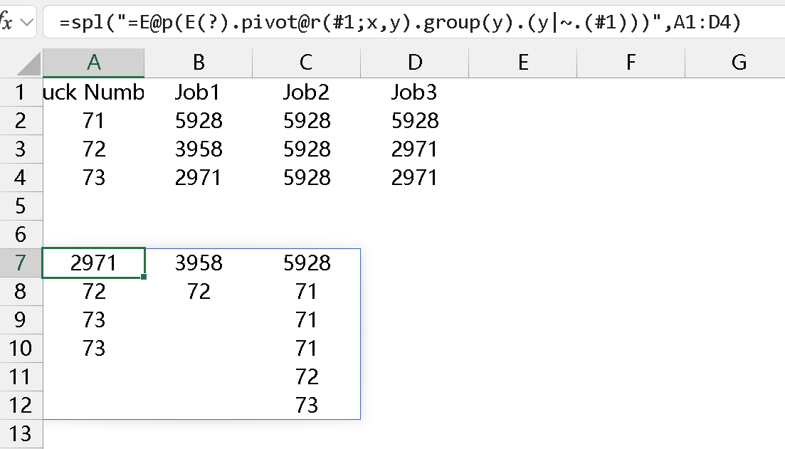Select row 7 header
785x449 pixels.
(21, 263)
